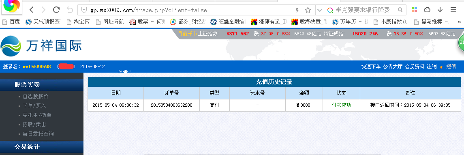Click the 状态 column header
Viewport: 464px width, 155px height.
[x=341, y=93]
